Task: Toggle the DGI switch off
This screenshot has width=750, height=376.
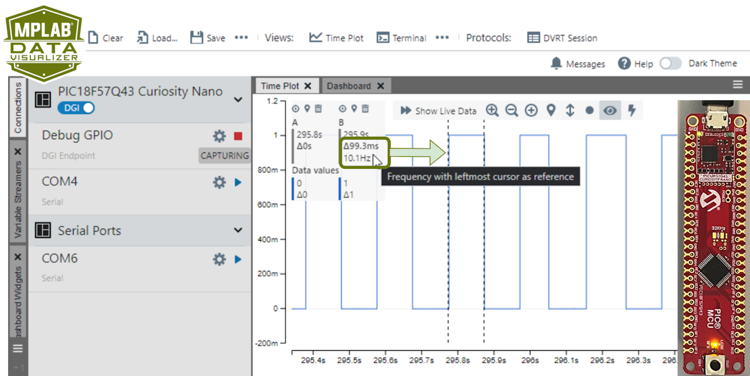Action: pyautogui.click(x=76, y=108)
